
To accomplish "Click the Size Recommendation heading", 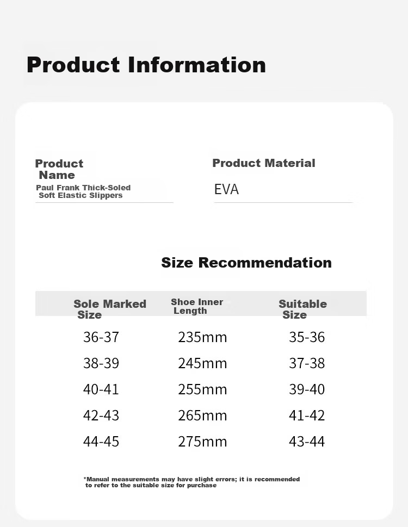I will pos(246,263).
